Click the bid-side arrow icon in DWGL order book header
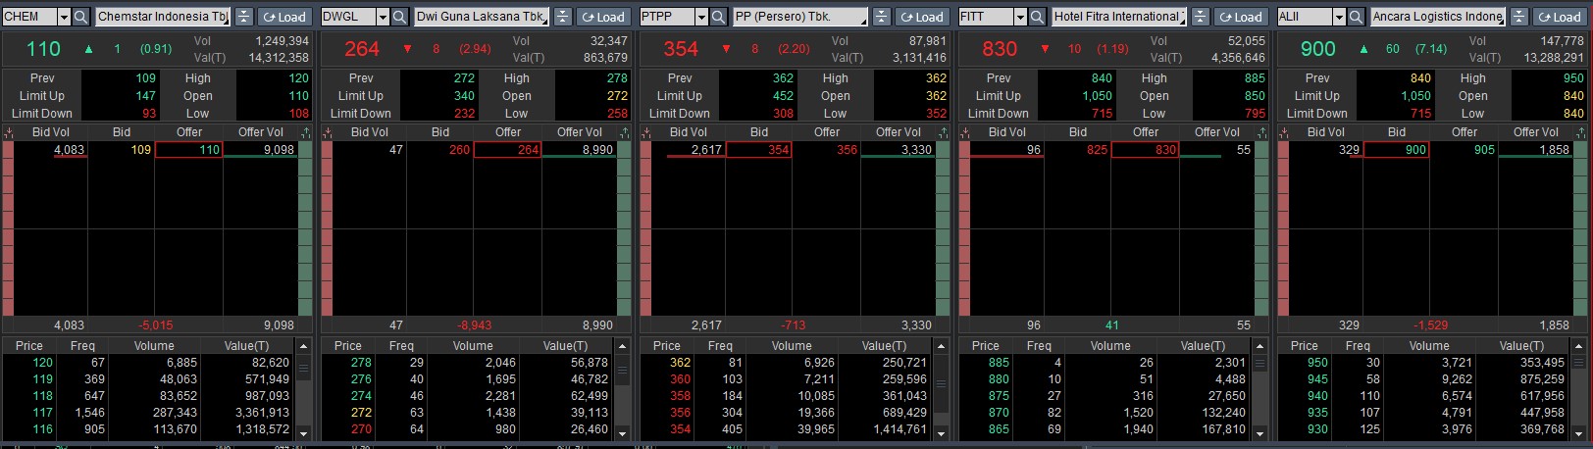 click(328, 132)
